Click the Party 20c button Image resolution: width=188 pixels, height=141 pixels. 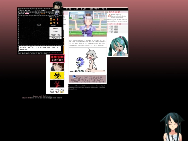coord(55,38)
